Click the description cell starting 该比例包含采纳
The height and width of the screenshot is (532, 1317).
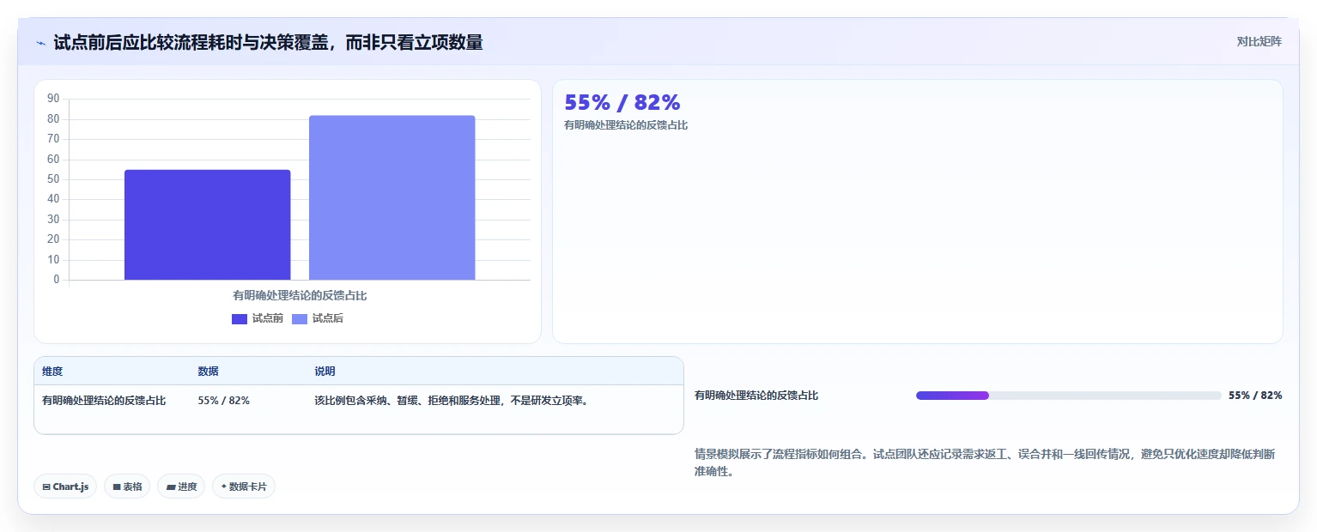click(452, 401)
